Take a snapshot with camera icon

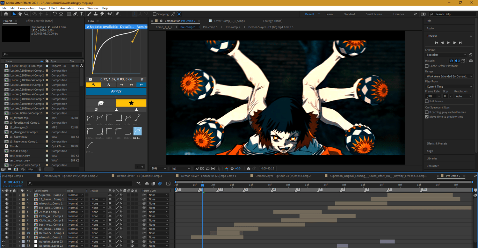click(x=249, y=168)
